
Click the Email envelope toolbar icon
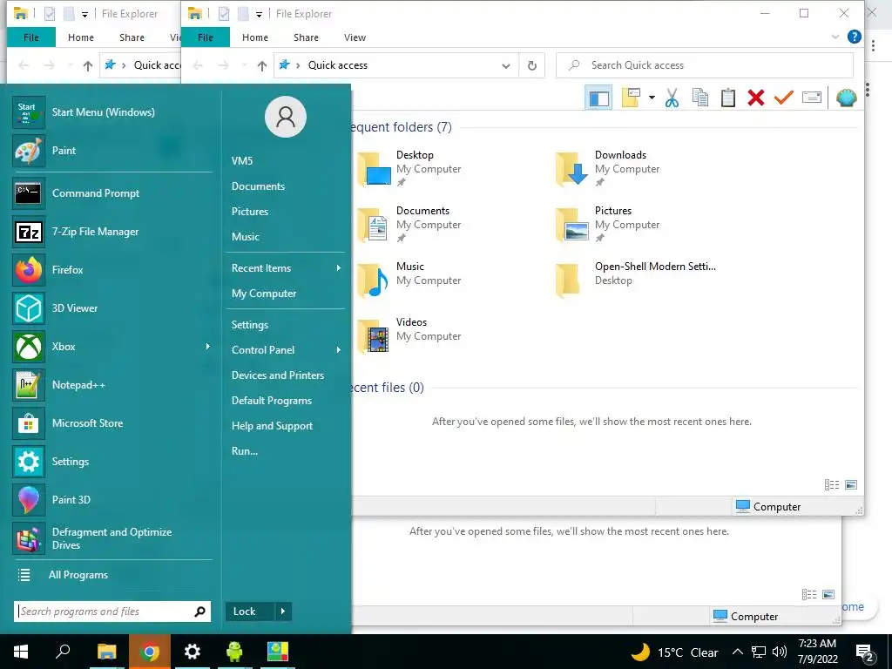click(812, 98)
